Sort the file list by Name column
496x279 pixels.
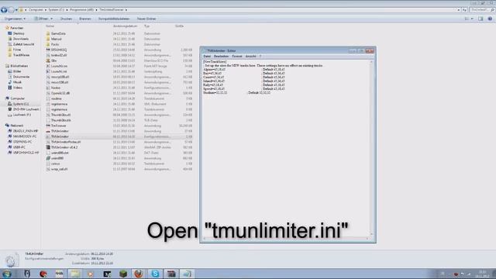(50, 26)
